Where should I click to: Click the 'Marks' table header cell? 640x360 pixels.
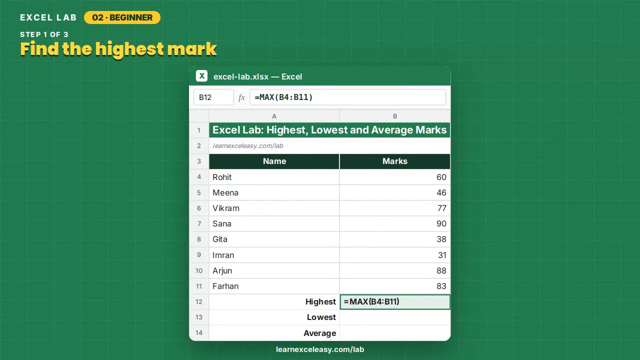click(x=395, y=161)
